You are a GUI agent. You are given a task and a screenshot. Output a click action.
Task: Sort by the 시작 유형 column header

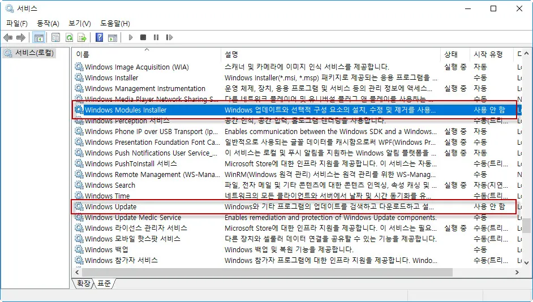point(488,54)
